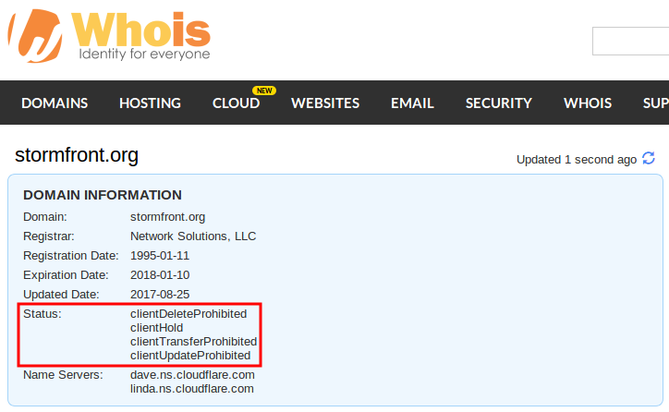The height and width of the screenshot is (412, 669).
Task: Open the Cloud menu item
Action: (x=236, y=103)
